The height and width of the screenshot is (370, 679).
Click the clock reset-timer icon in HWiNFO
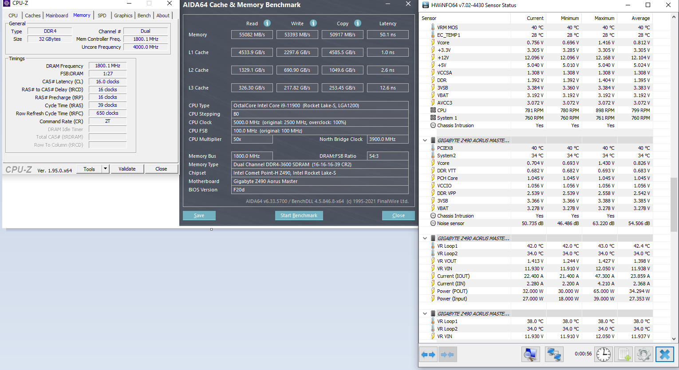[x=604, y=354]
